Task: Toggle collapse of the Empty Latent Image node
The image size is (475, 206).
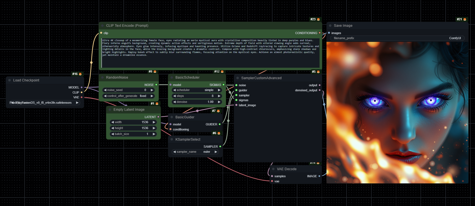Action: [110, 110]
